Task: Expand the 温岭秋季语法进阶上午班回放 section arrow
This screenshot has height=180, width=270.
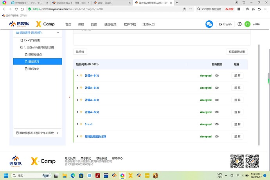Action: (58, 133)
